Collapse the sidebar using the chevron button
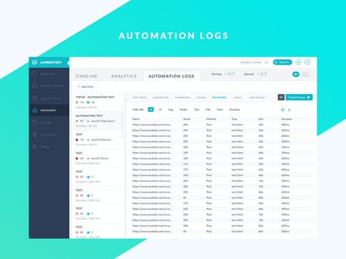346x259 pixels. point(69,63)
